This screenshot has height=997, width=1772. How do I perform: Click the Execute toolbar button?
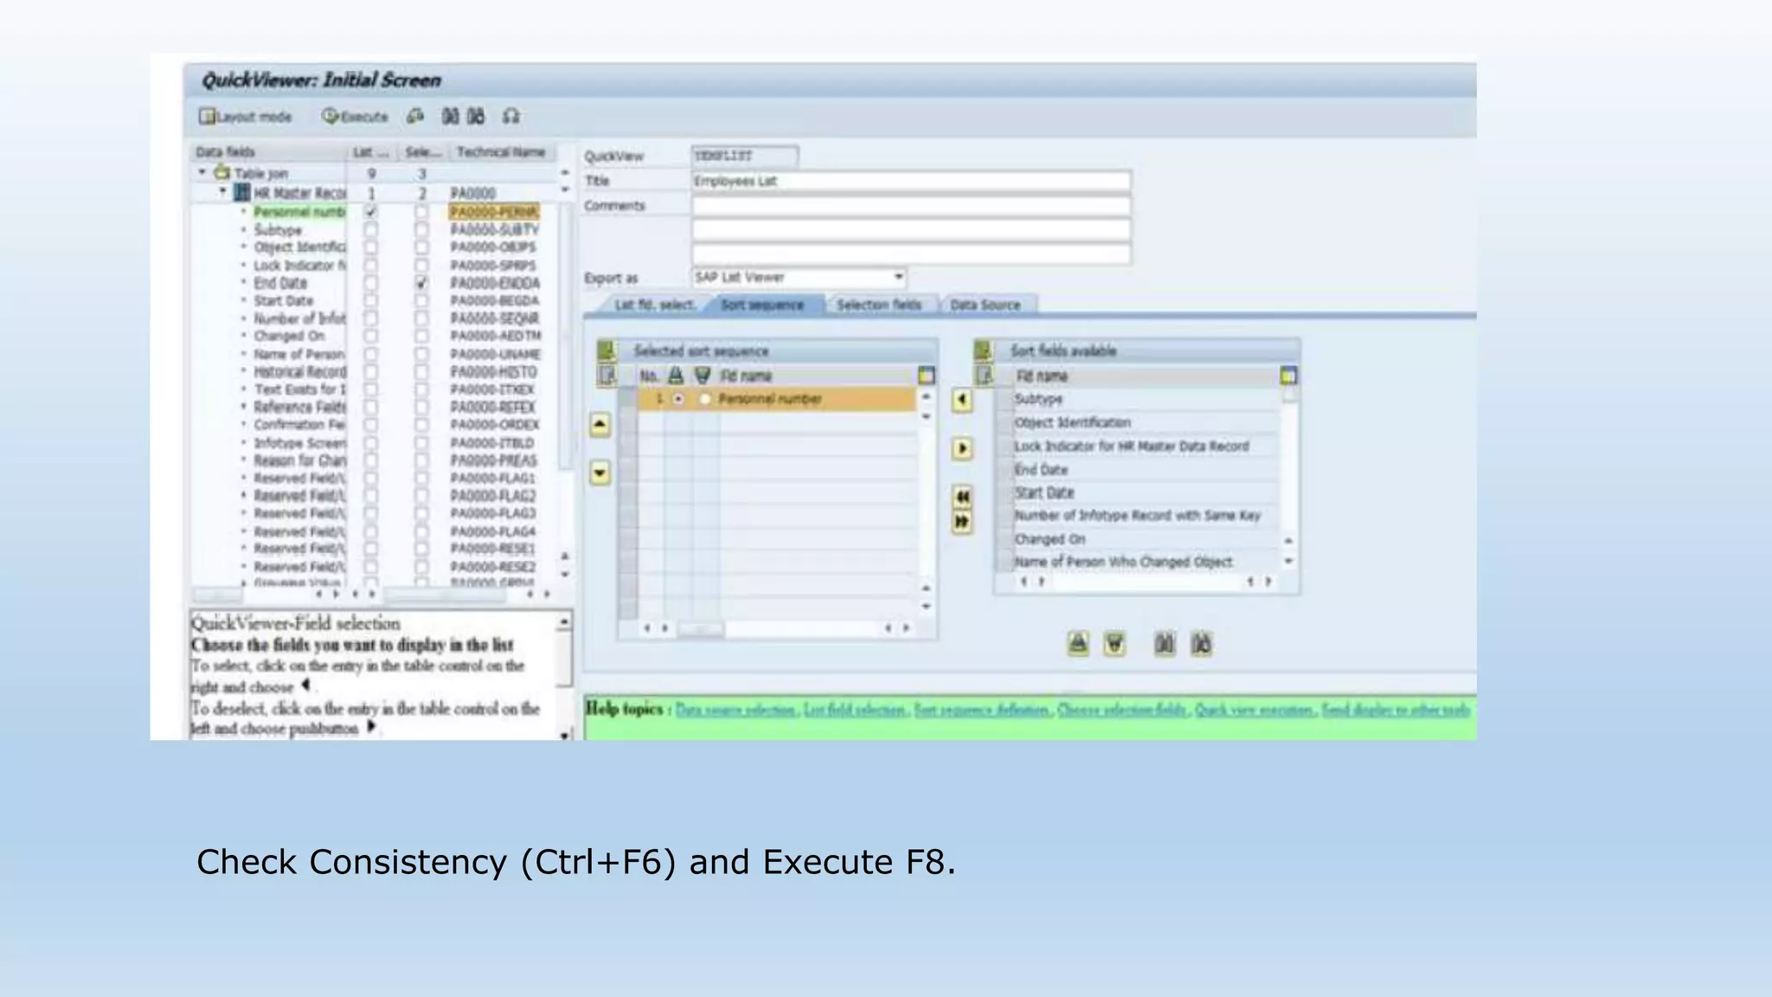point(355,117)
